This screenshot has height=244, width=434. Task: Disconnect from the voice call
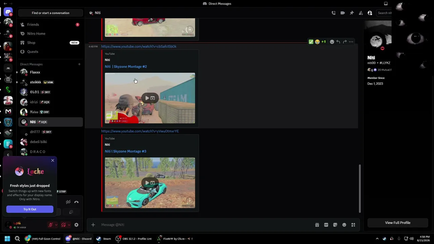point(76,202)
